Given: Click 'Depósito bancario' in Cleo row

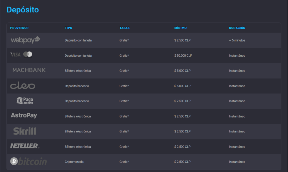Looking at the screenshot, I should pos(77,86).
